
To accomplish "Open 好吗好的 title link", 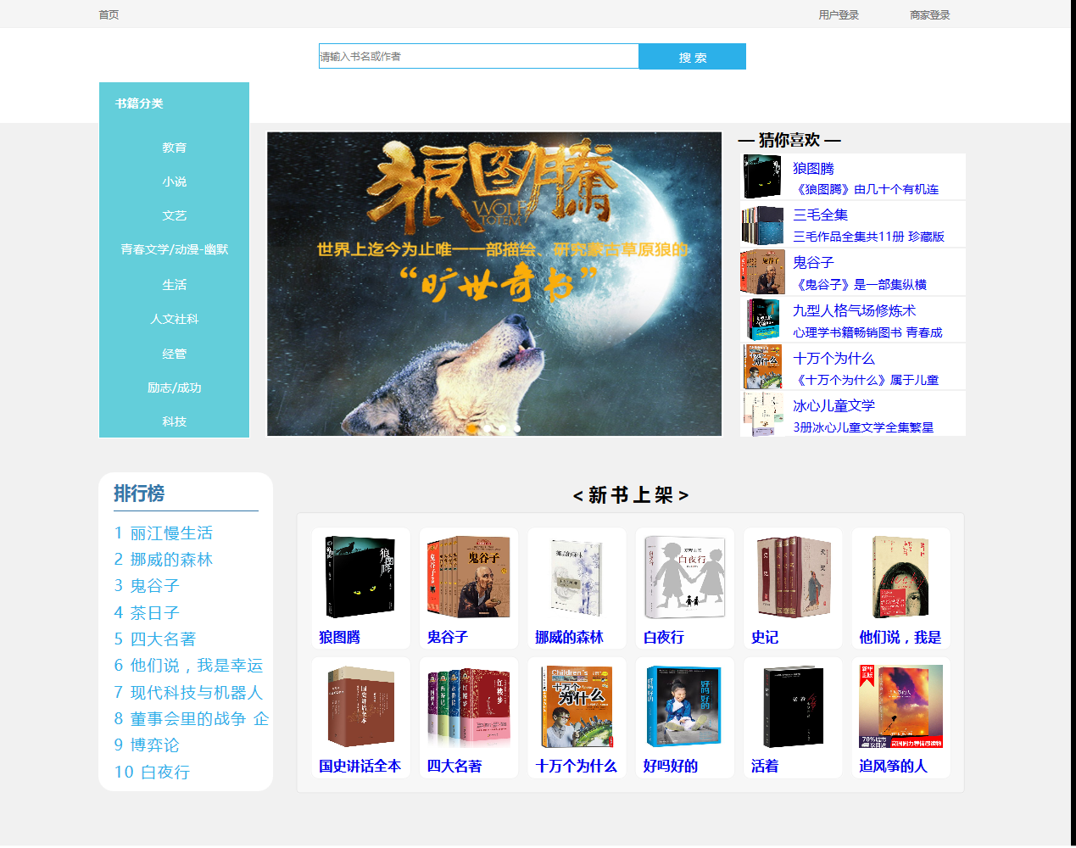I will pyautogui.click(x=670, y=766).
